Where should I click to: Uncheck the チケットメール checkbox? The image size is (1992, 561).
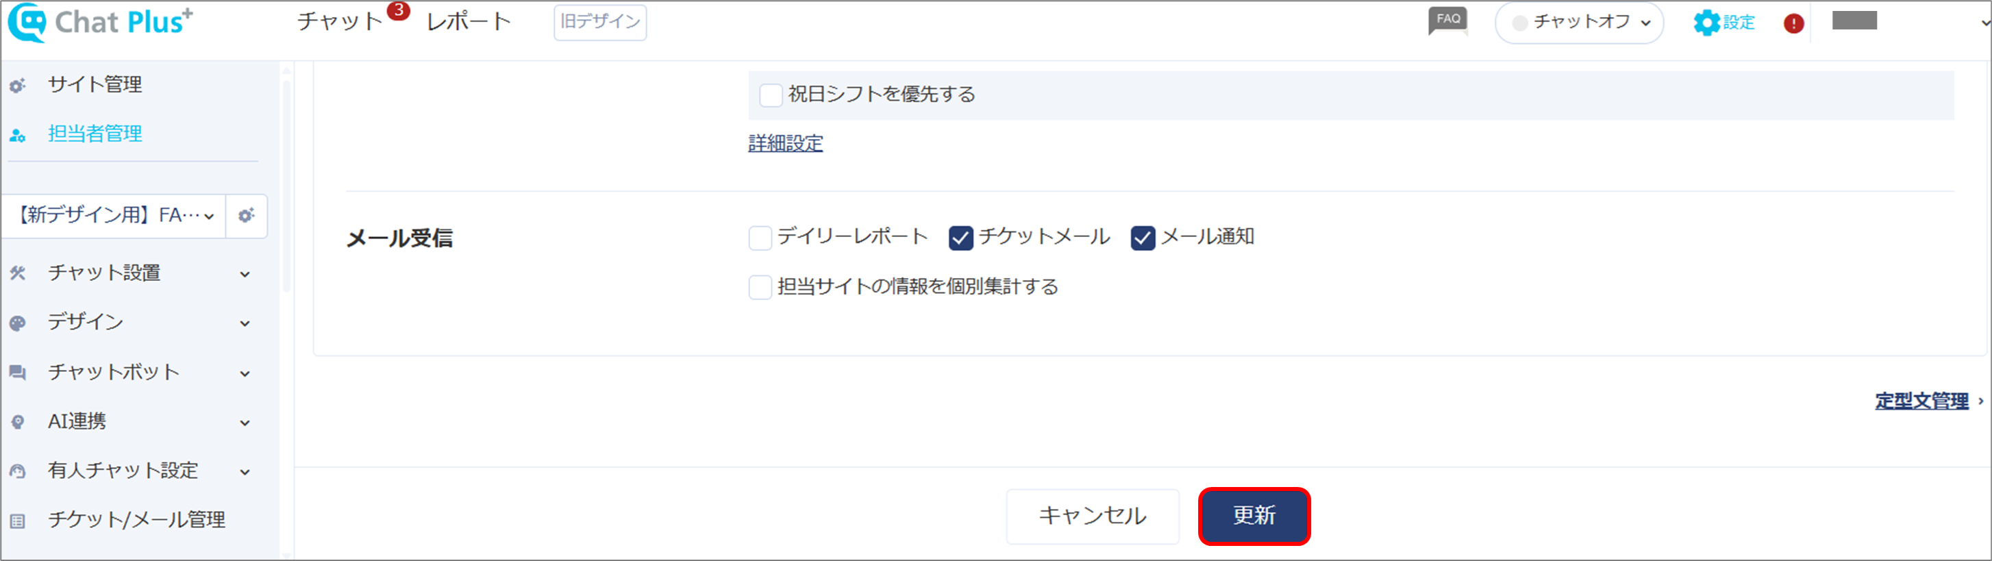point(960,238)
